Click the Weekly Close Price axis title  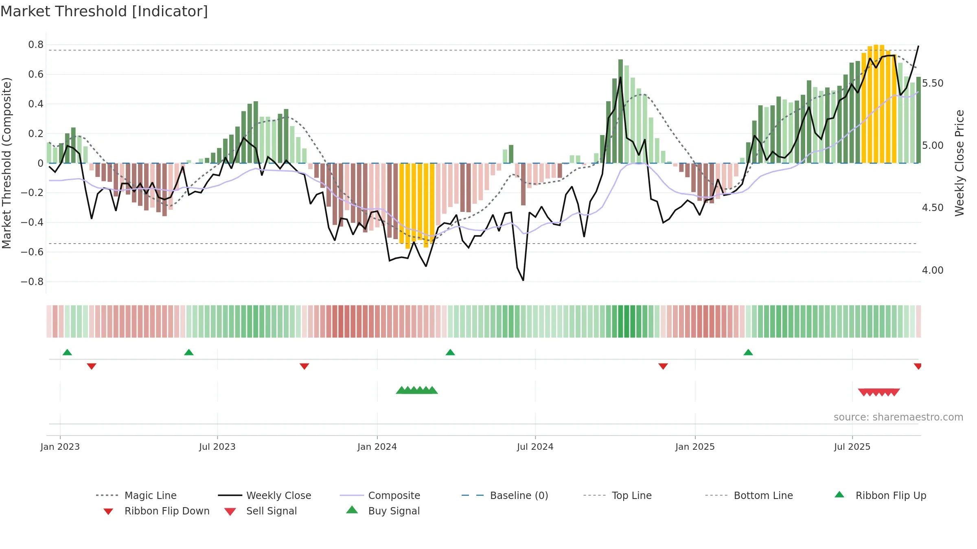click(x=959, y=163)
